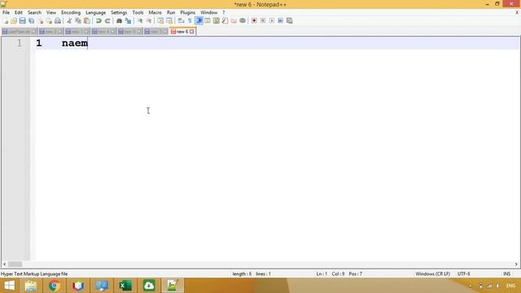Open the Tools menu
521x293 pixels.
click(x=138, y=12)
